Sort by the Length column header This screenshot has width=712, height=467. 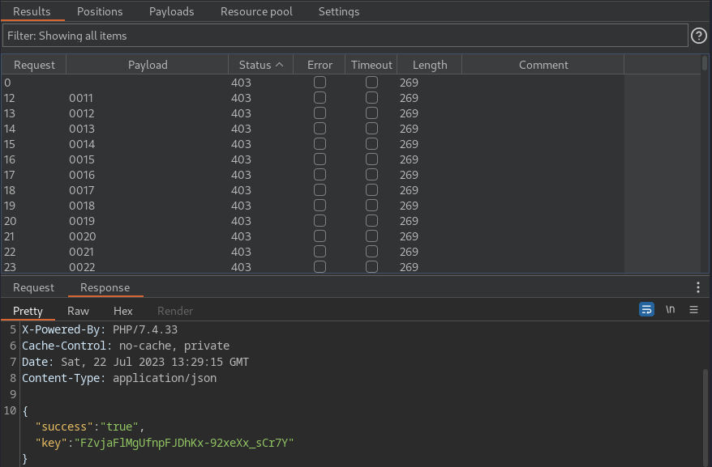click(x=430, y=65)
